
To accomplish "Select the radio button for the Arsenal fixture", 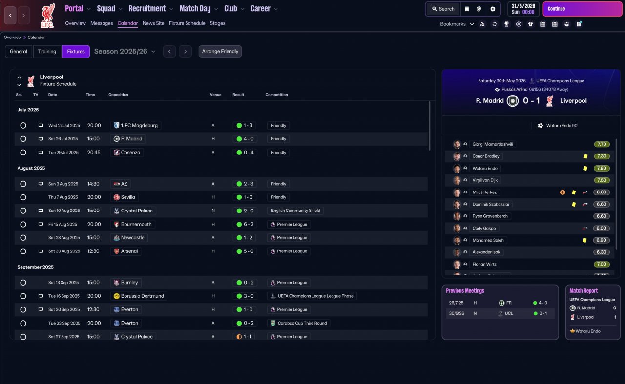I will tap(23, 251).
